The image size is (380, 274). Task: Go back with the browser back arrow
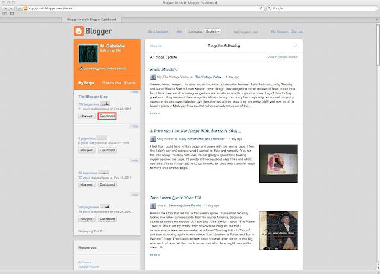pyautogui.click(x=5, y=8)
